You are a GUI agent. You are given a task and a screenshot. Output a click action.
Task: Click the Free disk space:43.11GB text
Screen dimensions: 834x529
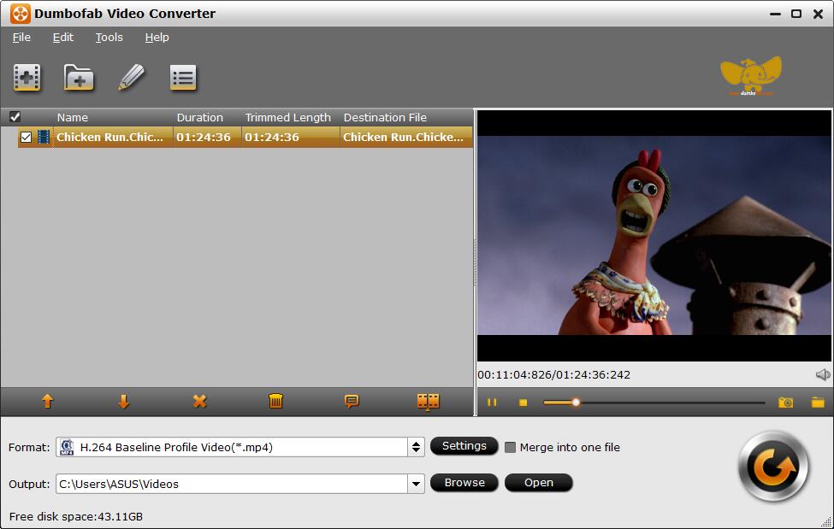click(76, 516)
